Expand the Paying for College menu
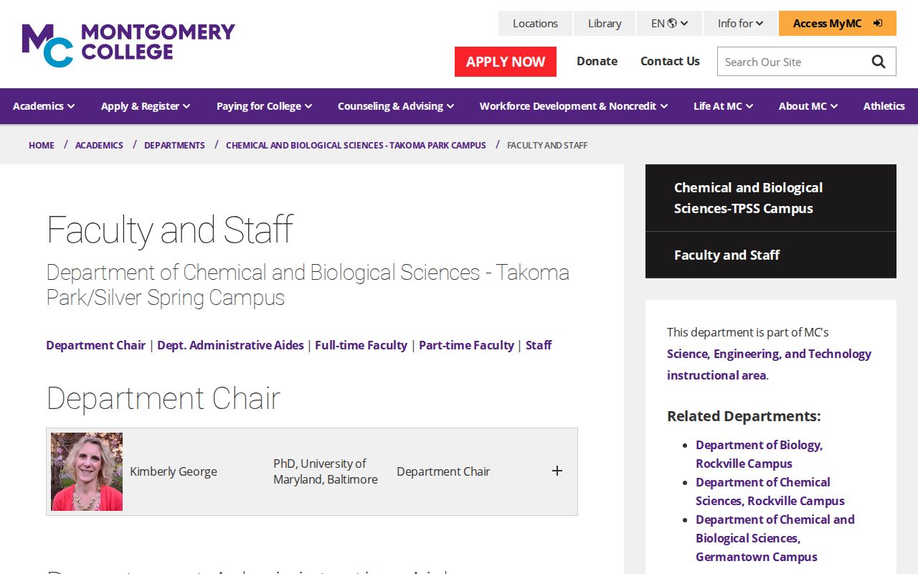The width and height of the screenshot is (918, 574). tap(265, 106)
